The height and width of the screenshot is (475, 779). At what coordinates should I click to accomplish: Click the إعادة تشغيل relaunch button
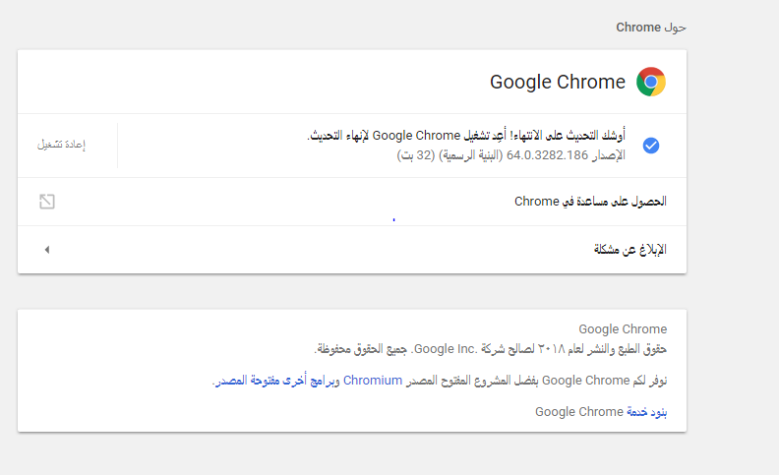[x=62, y=145]
